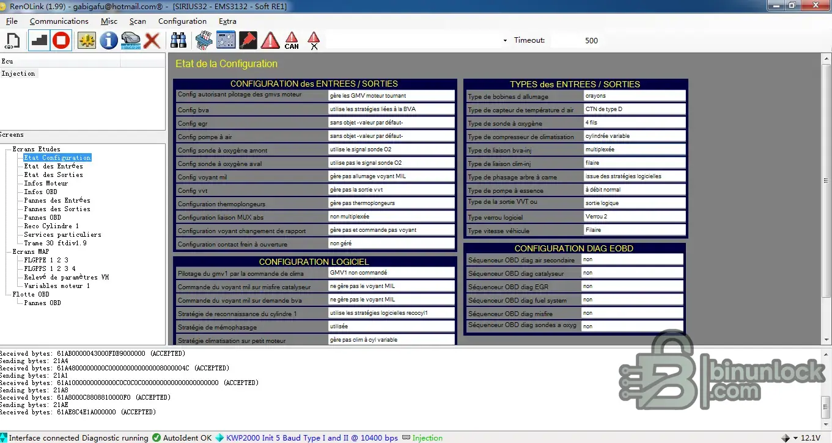Click the up arrow of configuration panel scrollbar

point(826,58)
